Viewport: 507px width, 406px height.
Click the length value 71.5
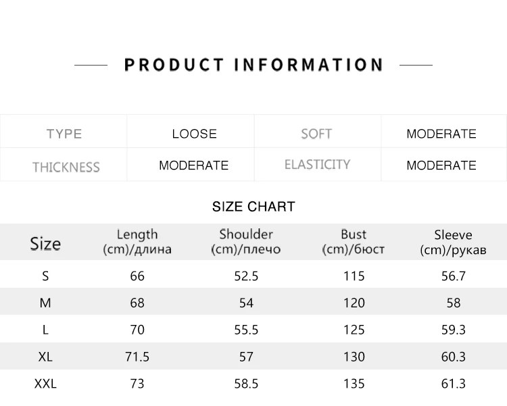[137, 357]
